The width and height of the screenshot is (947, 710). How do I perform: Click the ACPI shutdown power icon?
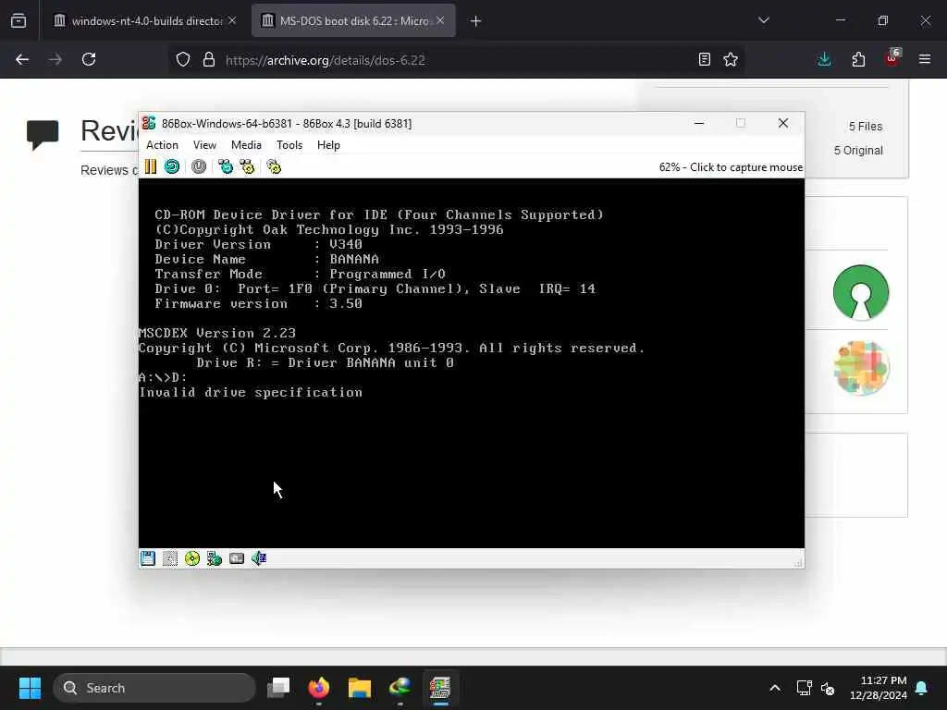(x=199, y=166)
